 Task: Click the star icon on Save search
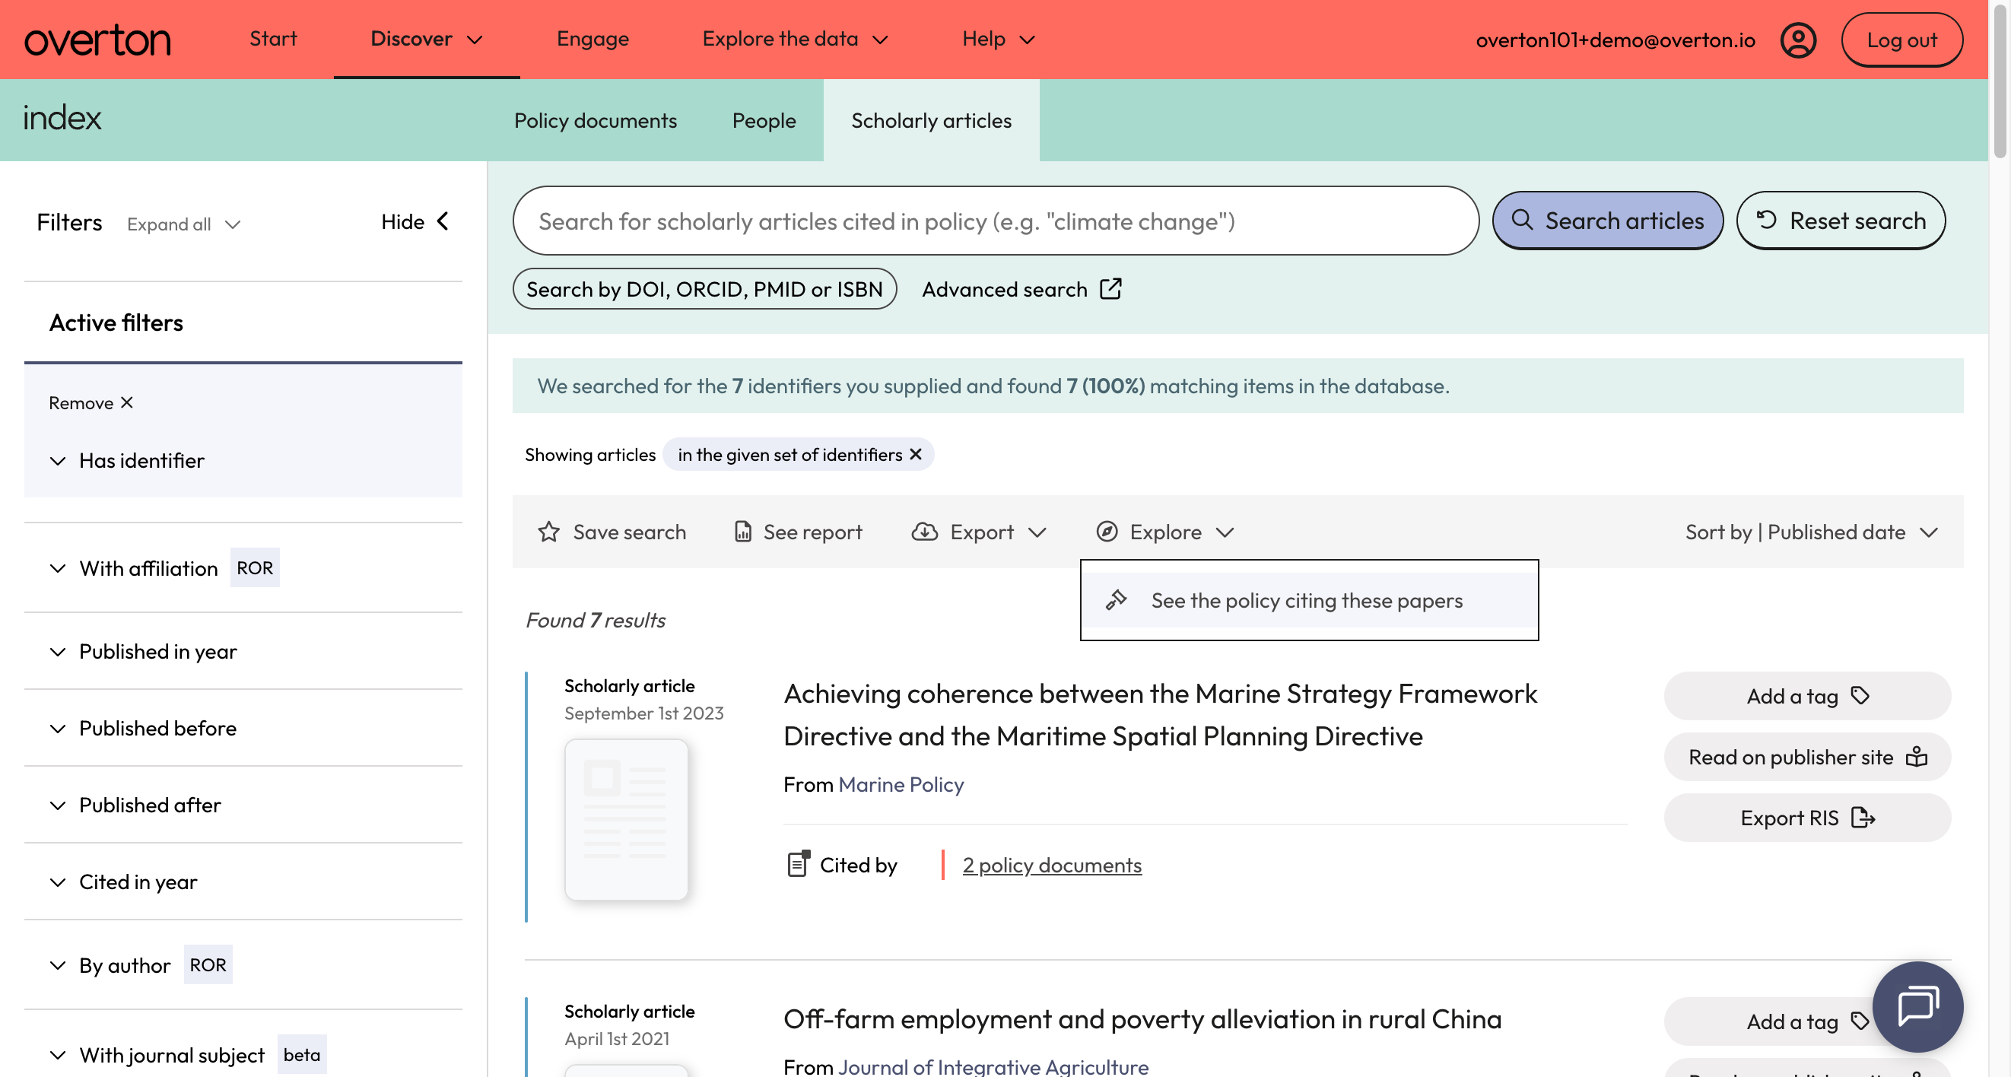point(549,532)
